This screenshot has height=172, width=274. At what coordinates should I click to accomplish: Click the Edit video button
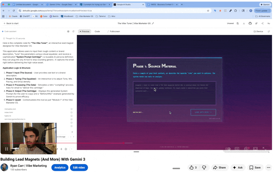click(79, 168)
